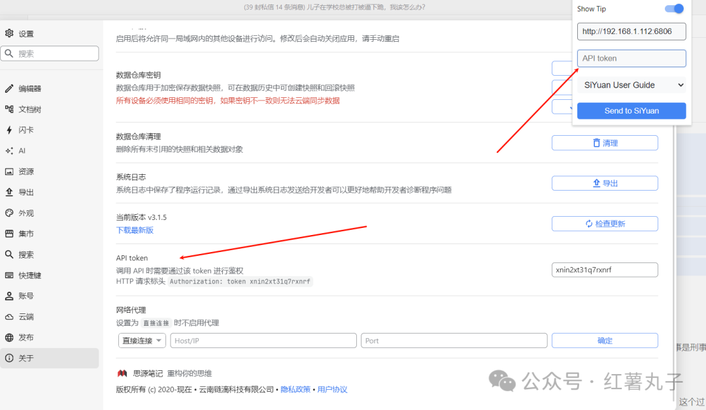The image size is (706, 410).
Task: Click the API token value field xnin2xt31q7rxnrf
Action: (x=605, y=270)
